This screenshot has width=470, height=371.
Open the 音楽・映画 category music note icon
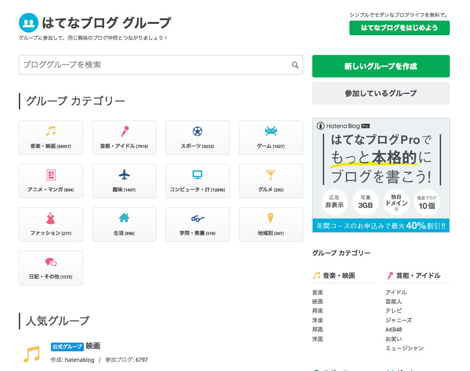(51, 131)
